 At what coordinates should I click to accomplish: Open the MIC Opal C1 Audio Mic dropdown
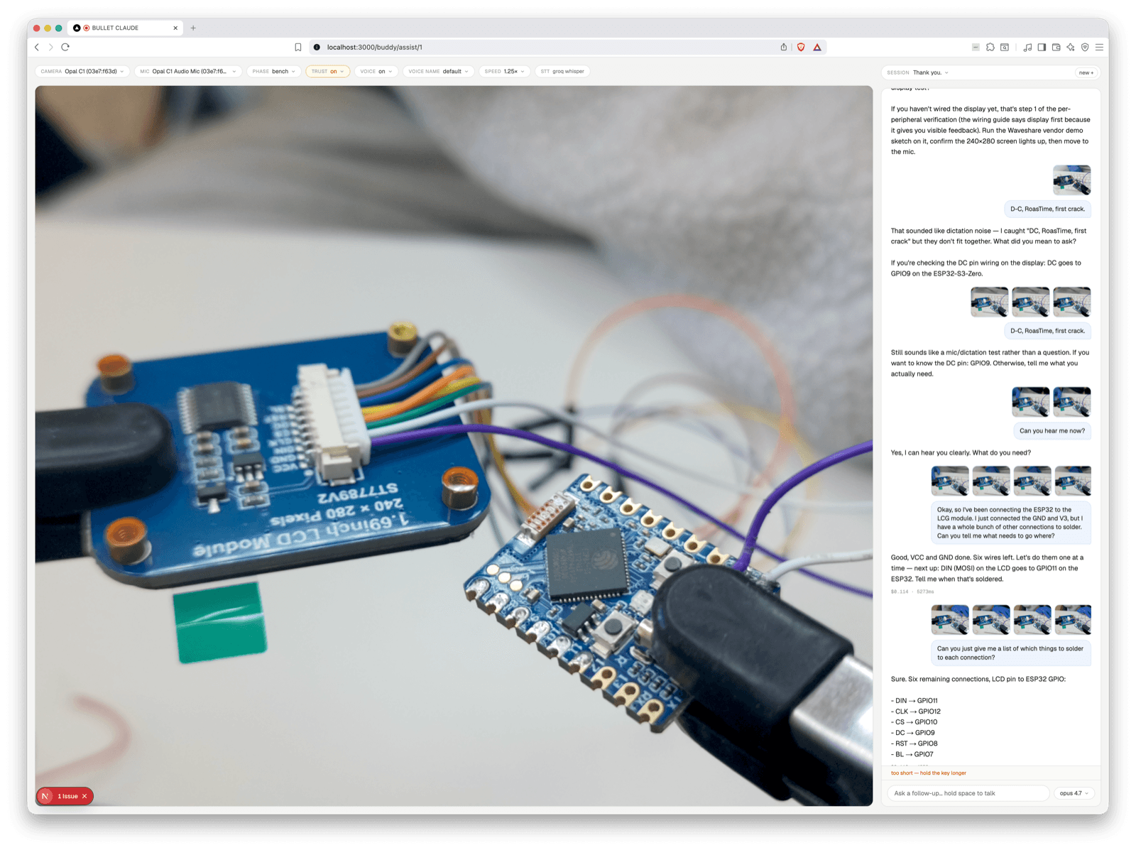pos(188,71)
